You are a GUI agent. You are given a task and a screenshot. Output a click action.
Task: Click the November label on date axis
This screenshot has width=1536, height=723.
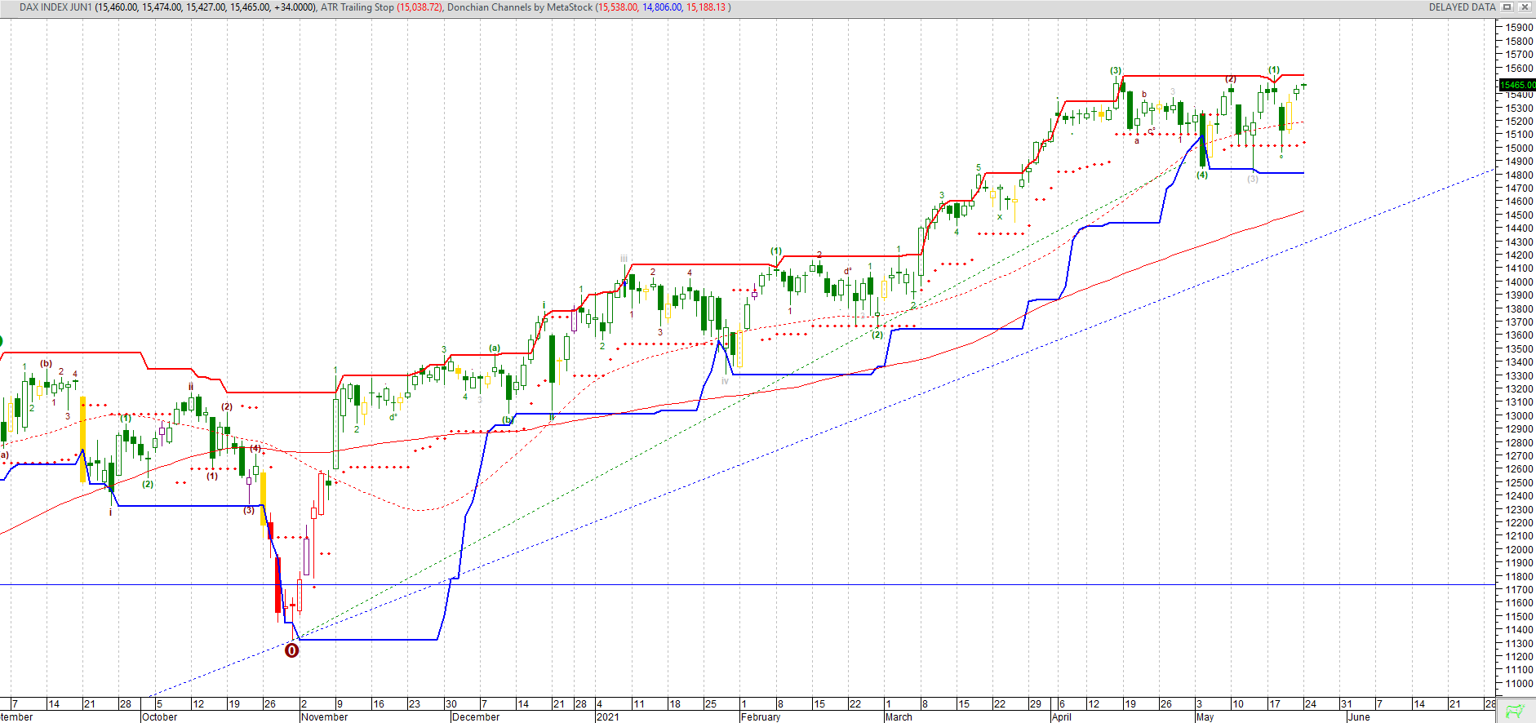(325, 717)
